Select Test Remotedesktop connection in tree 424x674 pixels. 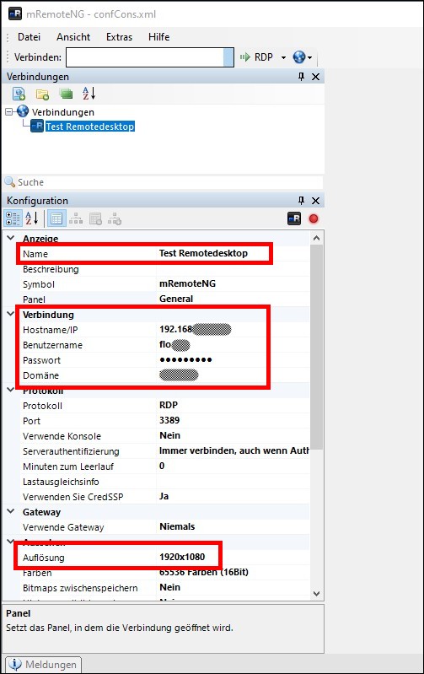(x=90, y=127)
